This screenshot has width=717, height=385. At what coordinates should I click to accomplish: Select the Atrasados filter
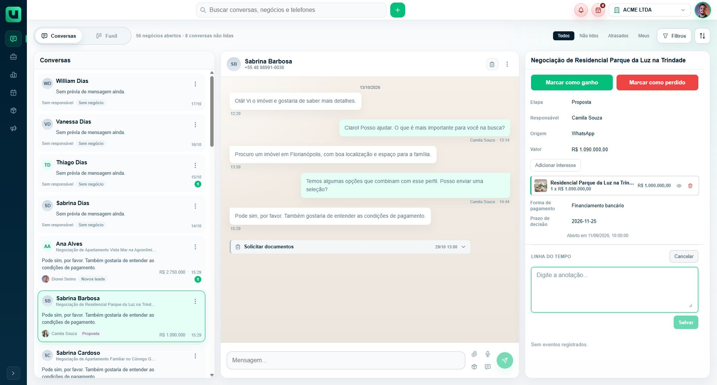(x=618, y=36)
